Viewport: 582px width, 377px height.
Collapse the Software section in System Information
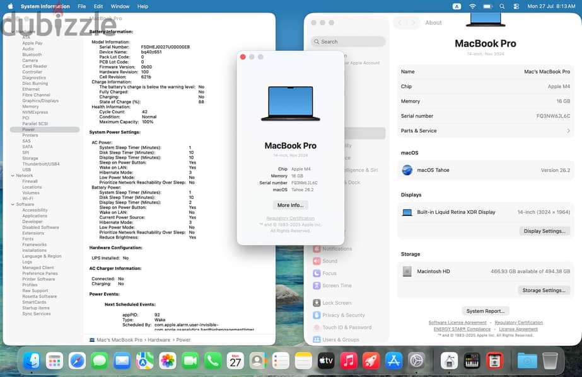pos(13,205)
